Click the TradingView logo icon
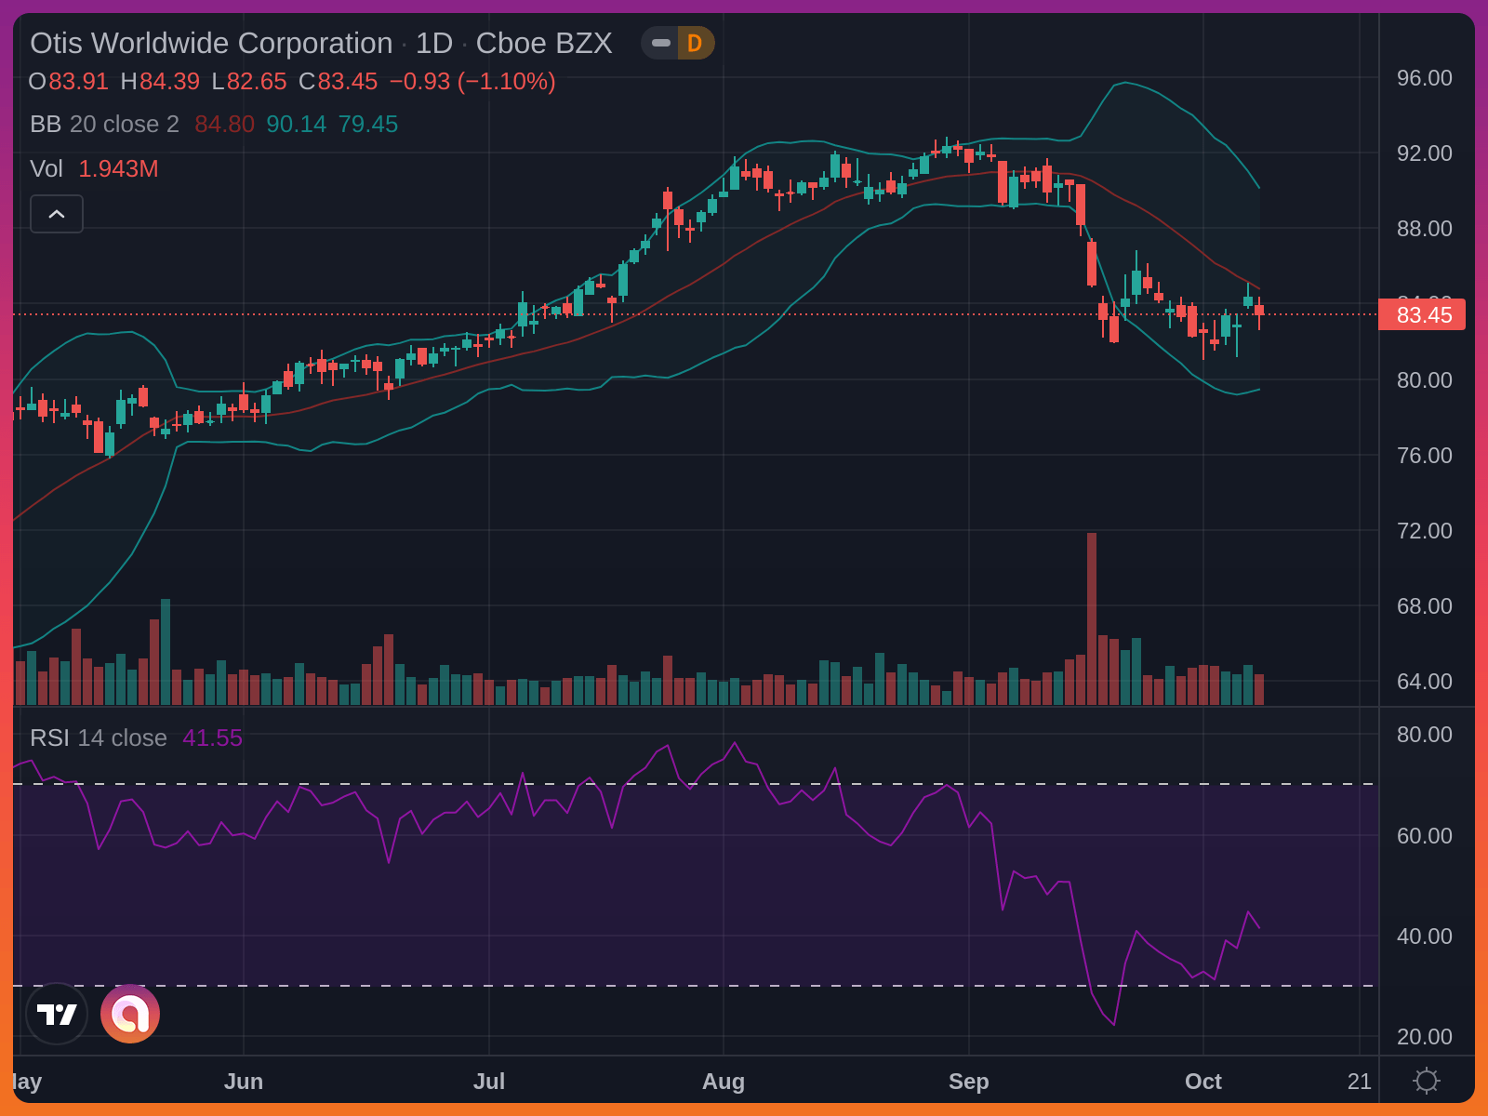The image size is (1488, 1116). click(x=57, y=1014)
